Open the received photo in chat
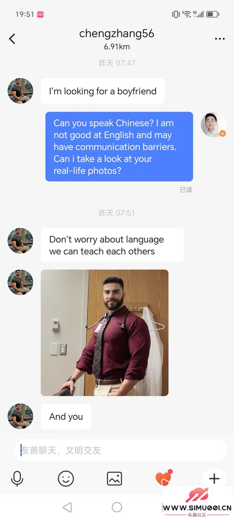The width and height of the screenshot is (234, 520). (x=104, y=333)
